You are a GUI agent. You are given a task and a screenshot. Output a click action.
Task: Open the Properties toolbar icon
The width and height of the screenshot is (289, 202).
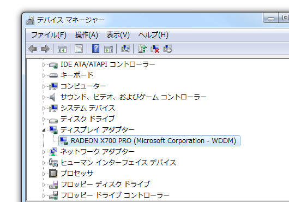tap(79, 49)
